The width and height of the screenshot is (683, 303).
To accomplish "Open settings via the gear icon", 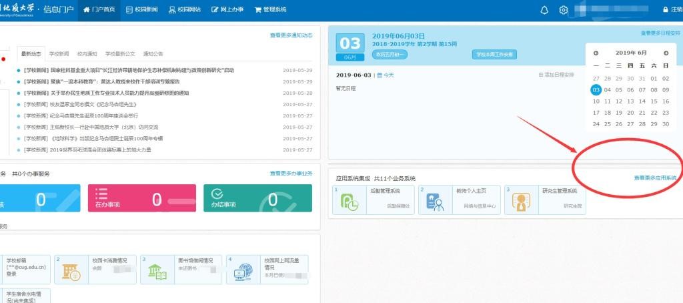I will coord(563,10).
